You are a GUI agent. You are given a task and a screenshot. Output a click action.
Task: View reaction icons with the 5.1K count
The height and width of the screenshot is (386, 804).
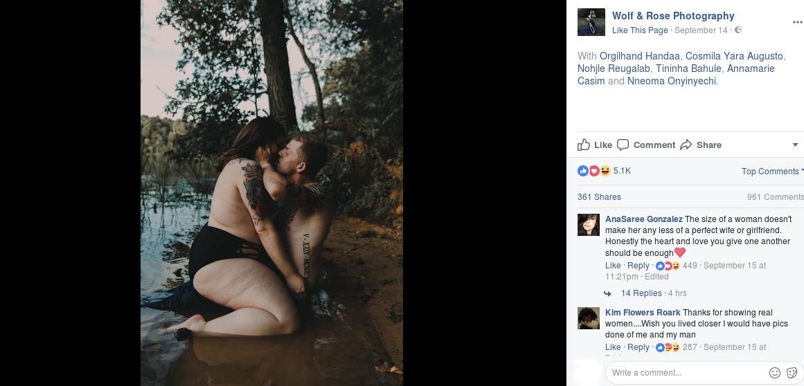pos(593,171)
